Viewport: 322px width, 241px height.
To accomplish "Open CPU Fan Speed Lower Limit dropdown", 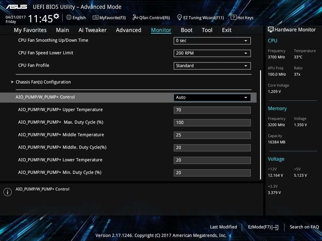I will (212, 53).
